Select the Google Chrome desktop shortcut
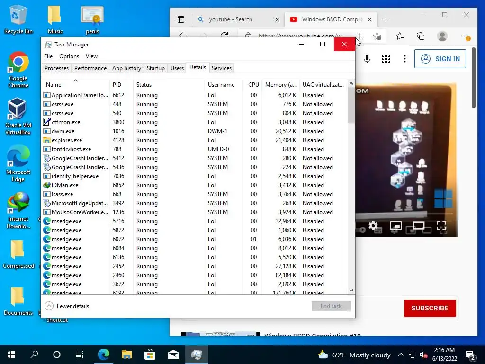This screenshot has height=364, width=485. tap(18, 70)
